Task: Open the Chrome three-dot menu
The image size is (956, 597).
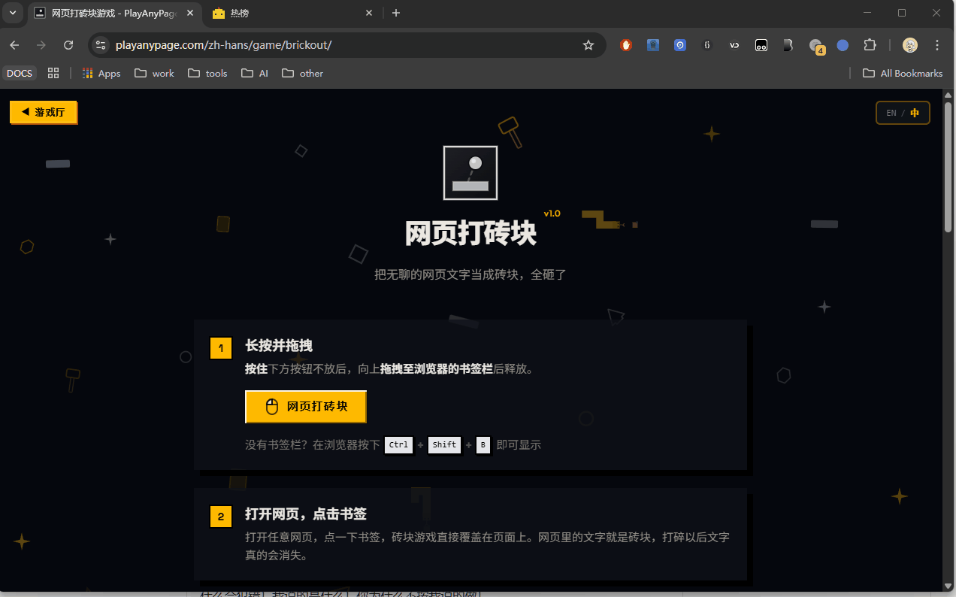Action: [x=937, y=45]
